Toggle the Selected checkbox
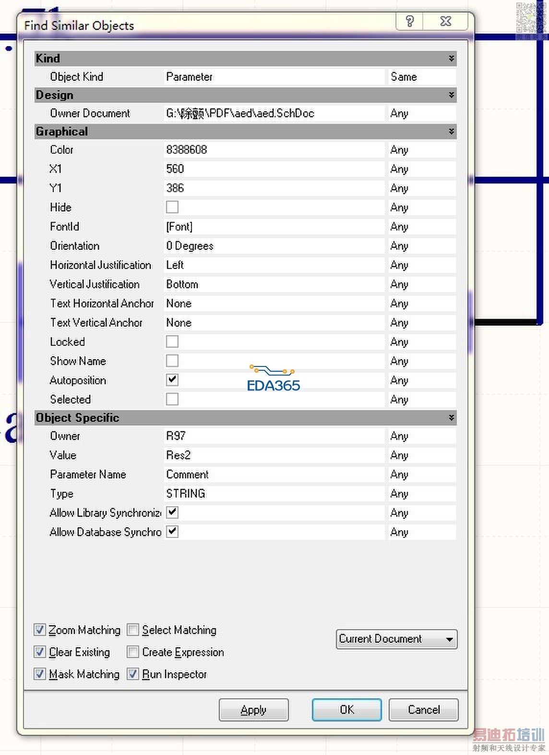549x755 pixels. 172,399
